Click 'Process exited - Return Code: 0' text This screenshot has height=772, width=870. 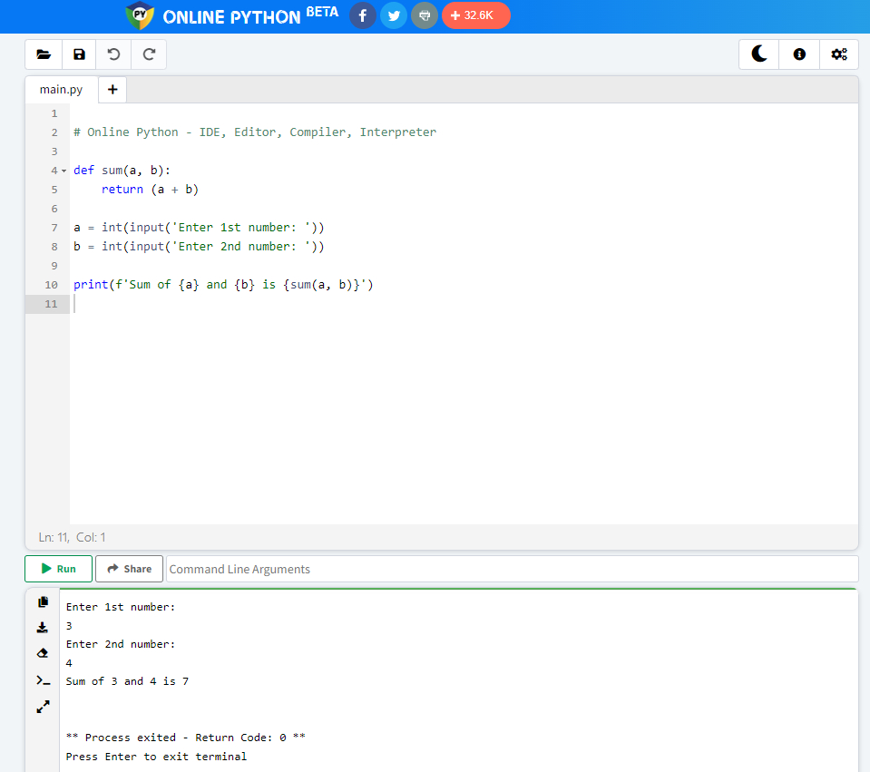[x=185, y=738]
